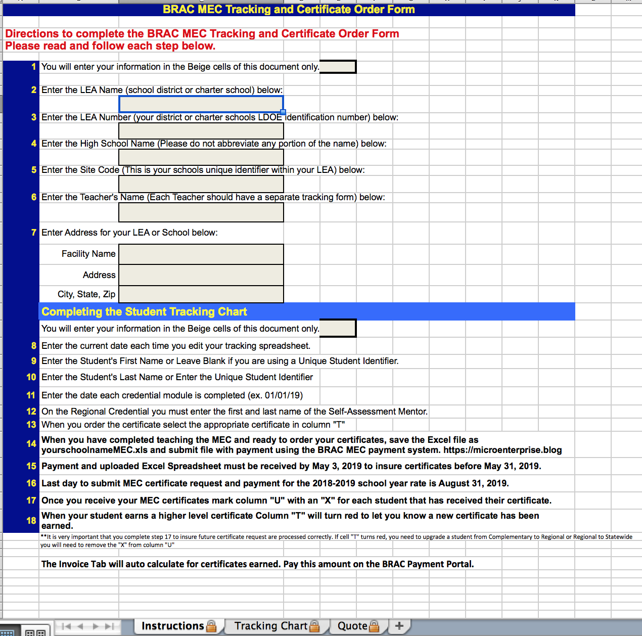Jump to the last sheet arrow
Screen dimensions: 642x636
point(110,626)
